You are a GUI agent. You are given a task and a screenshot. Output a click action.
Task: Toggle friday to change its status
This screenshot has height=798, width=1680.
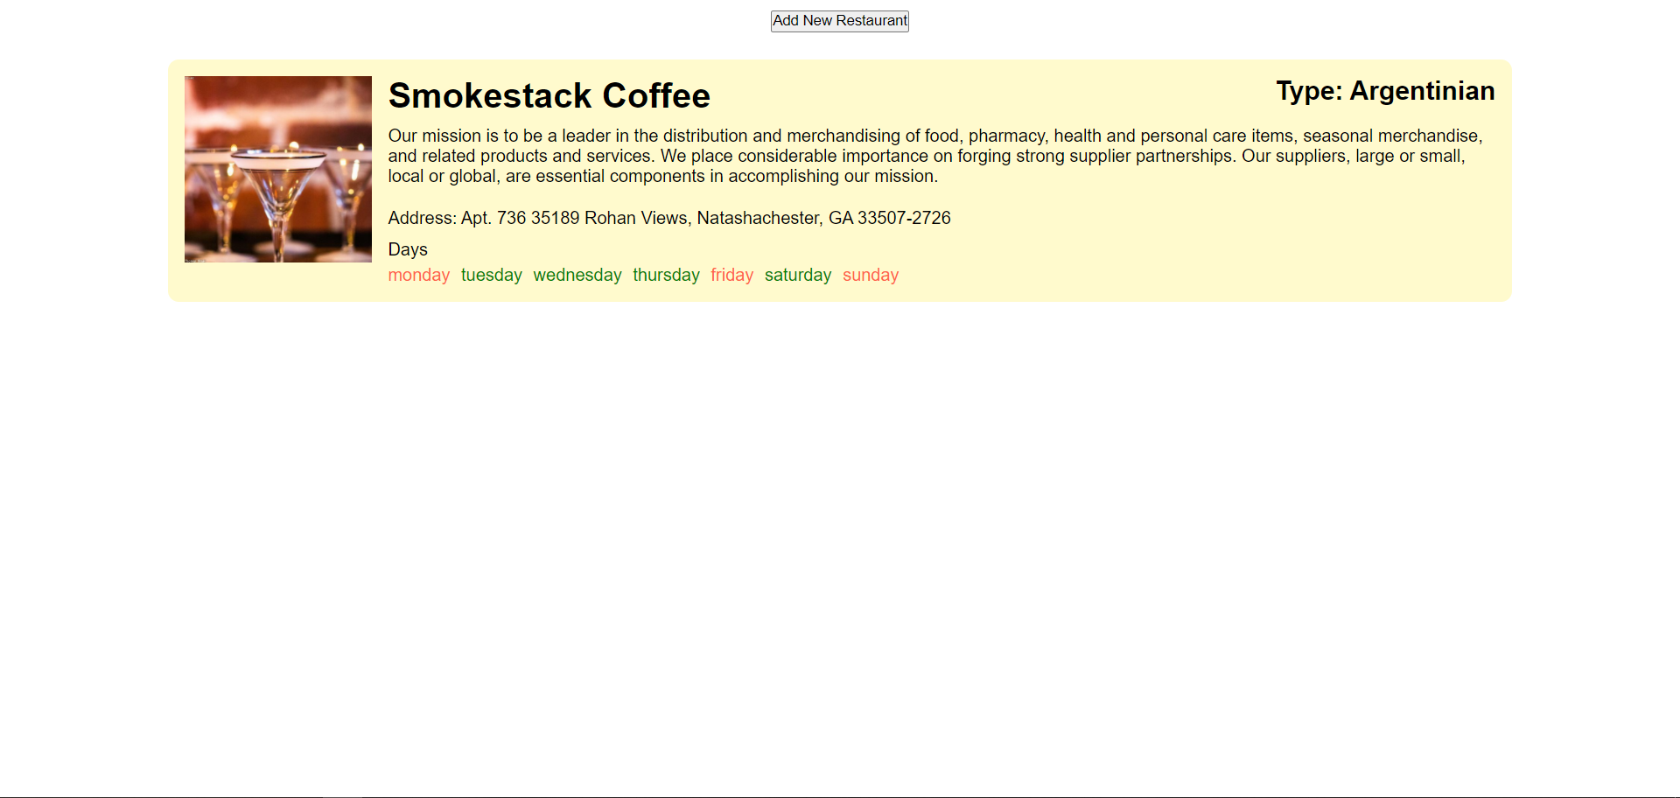point(731,275)
